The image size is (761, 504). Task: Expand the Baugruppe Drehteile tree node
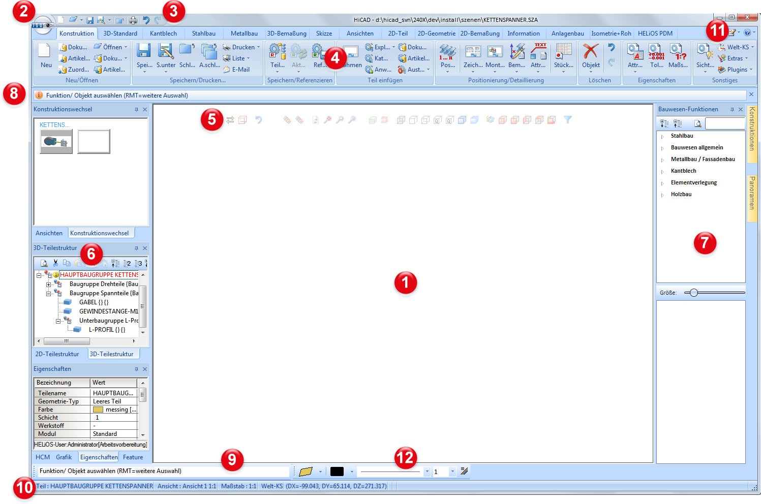coord(48,285)
